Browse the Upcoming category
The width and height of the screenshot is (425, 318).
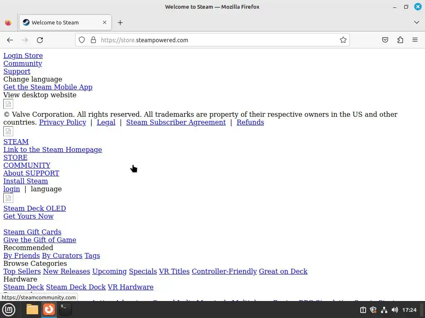coord(110,271)
